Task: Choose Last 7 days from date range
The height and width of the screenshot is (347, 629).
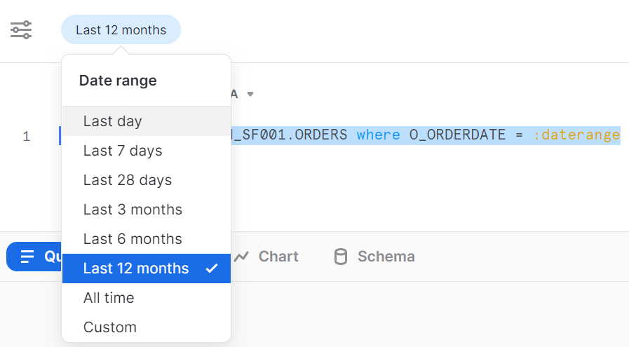Action: pyautogui.click(x=123, y=151)
